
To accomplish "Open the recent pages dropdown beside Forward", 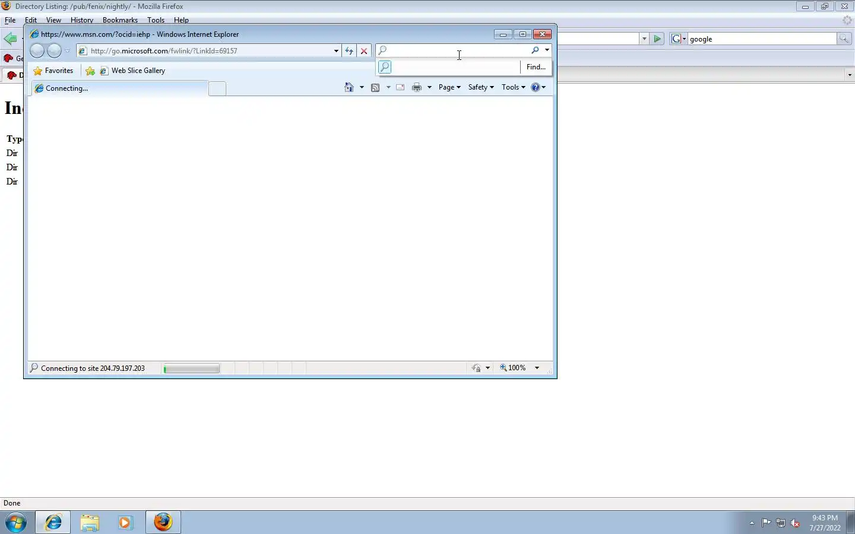I will tap(67, 51).
